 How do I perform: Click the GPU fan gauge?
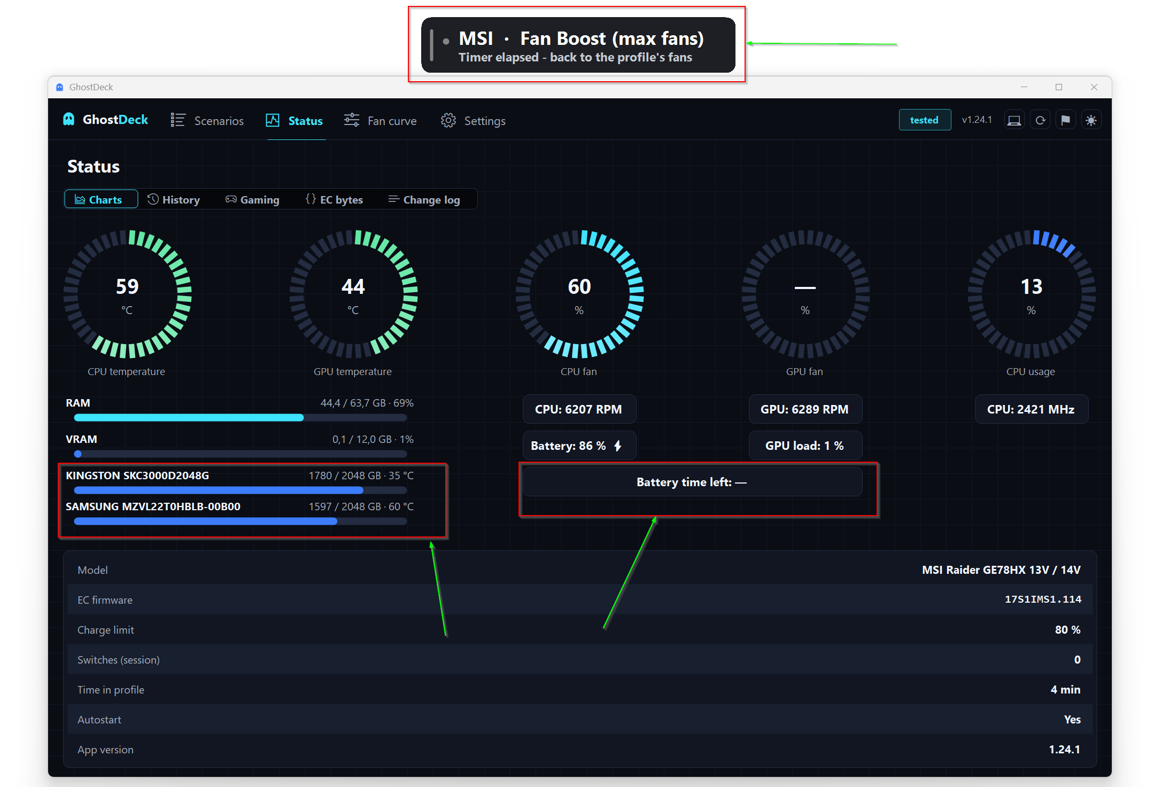805,294
